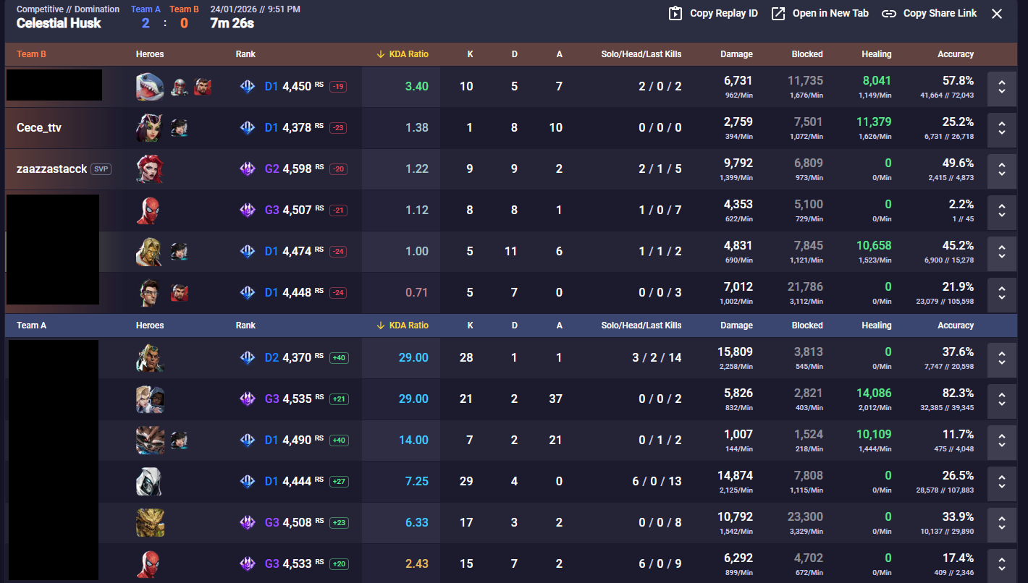This screenshot has width=1028, height=583.
Task: Sort Team B by the Damage column
Action: (736, 54)
